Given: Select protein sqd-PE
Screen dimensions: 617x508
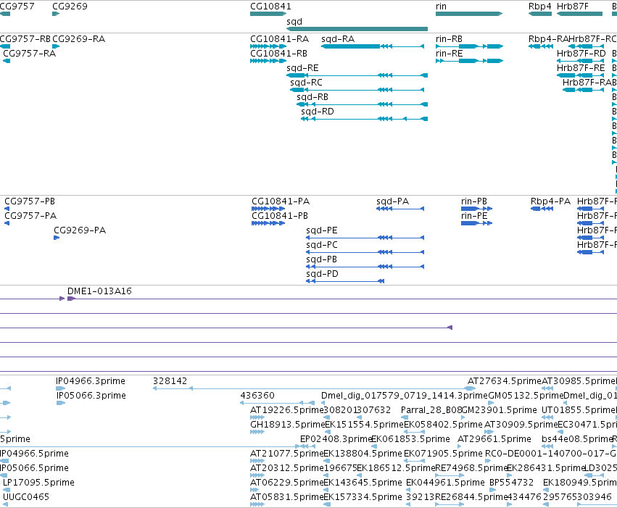Looking at the screenshot, I should click(365, 238).
